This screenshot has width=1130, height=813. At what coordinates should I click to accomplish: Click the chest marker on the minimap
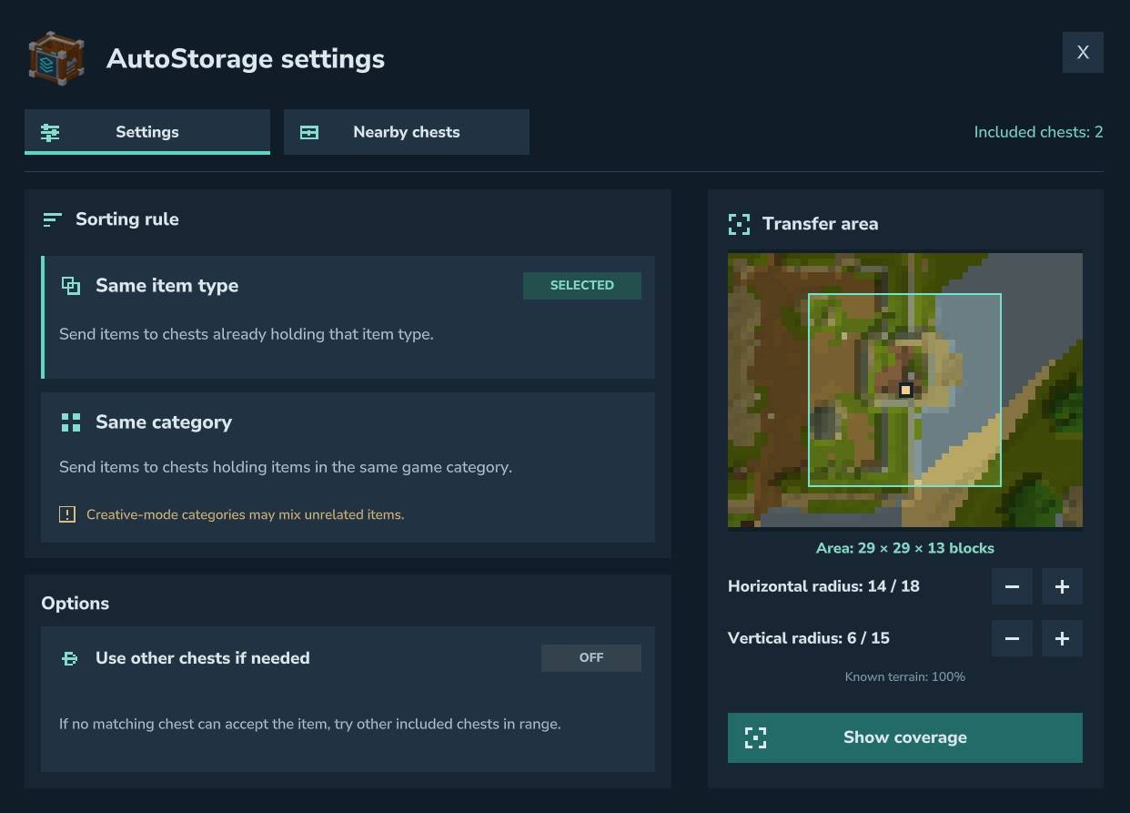(x=905, y=390)
